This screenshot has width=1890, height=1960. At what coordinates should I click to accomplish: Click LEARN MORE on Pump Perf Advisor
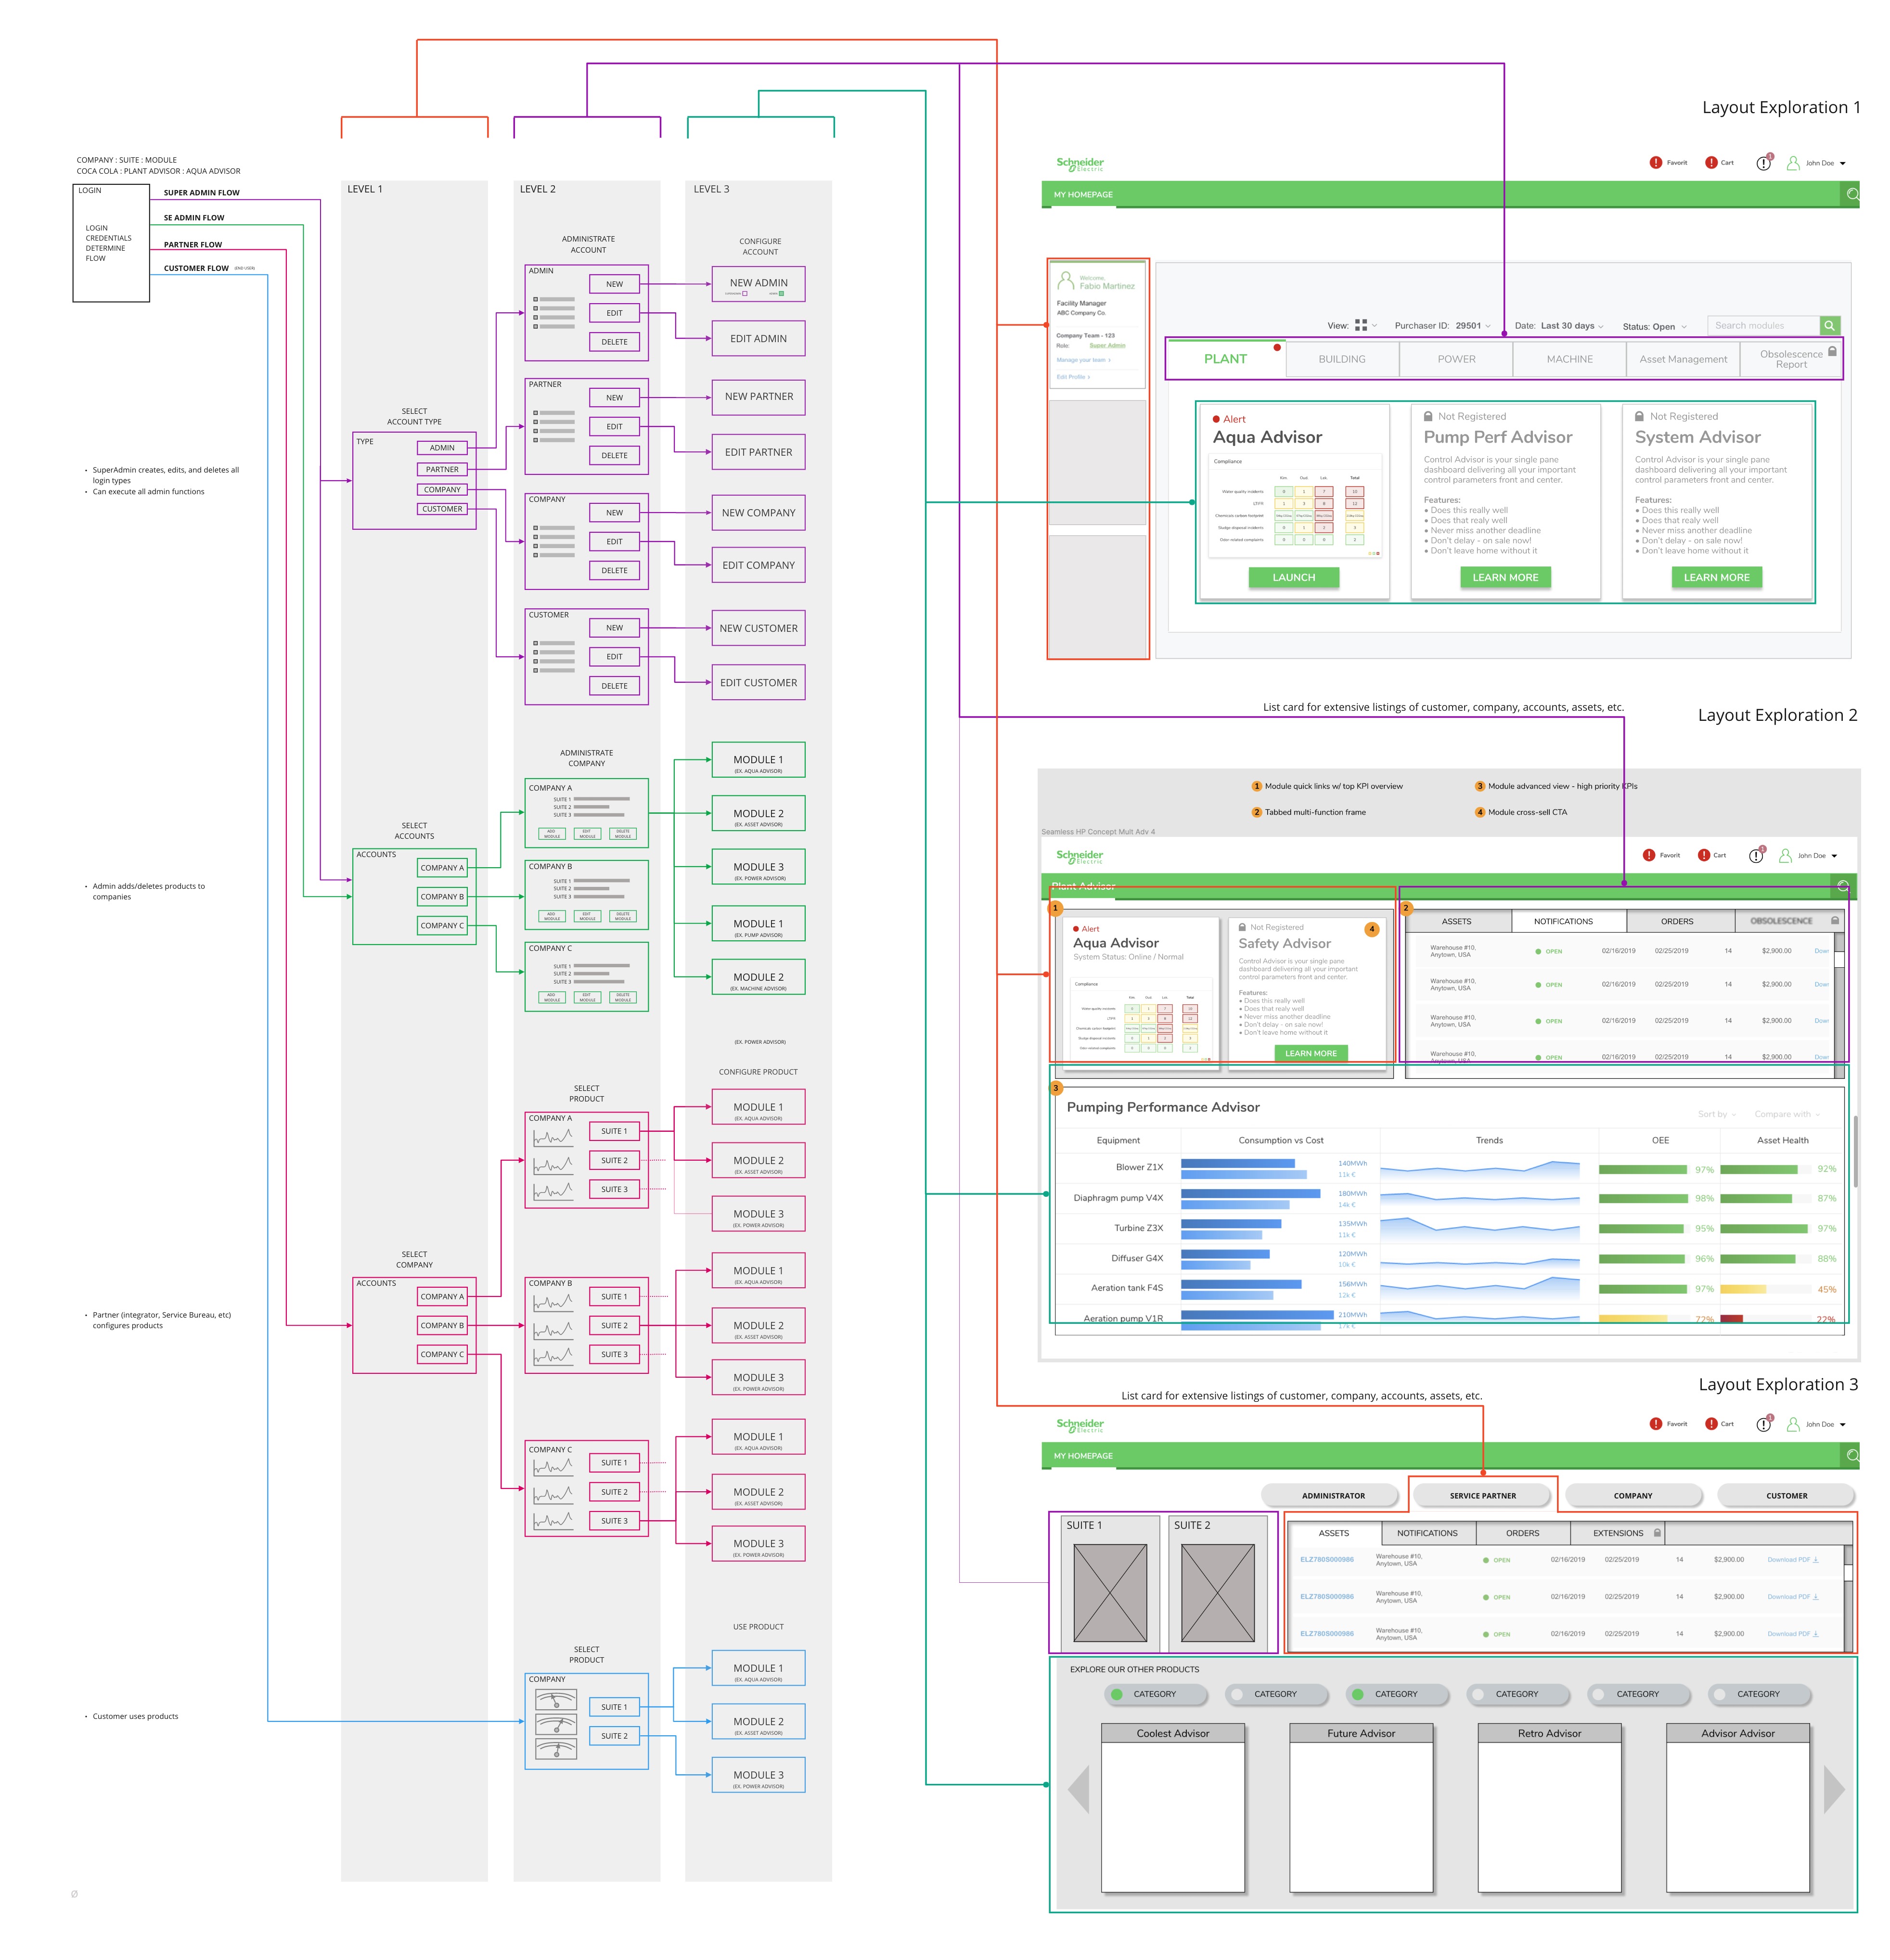click(x=1505, y=577)
